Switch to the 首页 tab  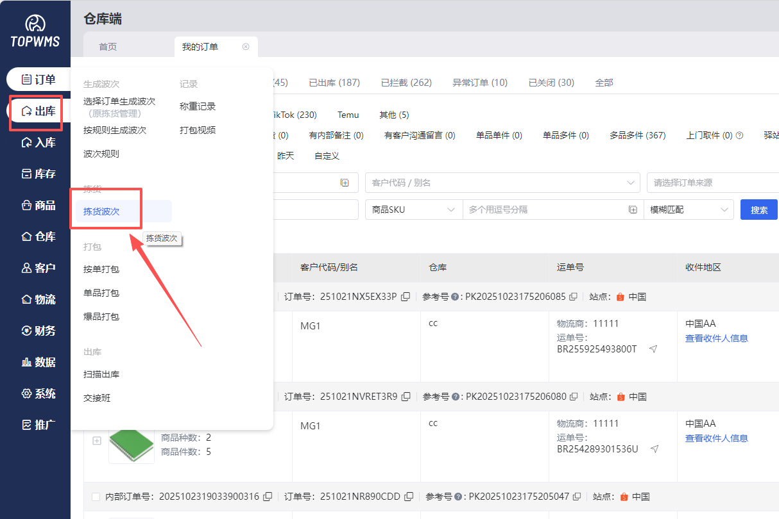108,47
